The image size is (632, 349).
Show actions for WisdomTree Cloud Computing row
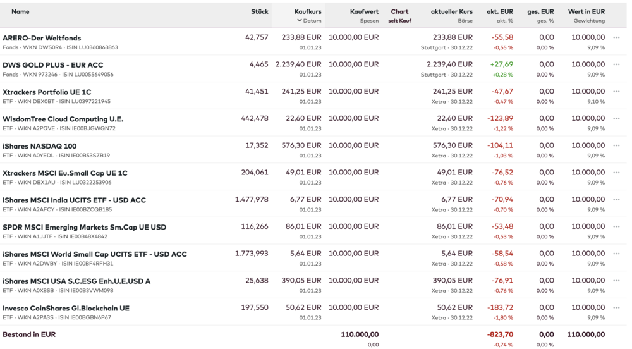point(616,118)
